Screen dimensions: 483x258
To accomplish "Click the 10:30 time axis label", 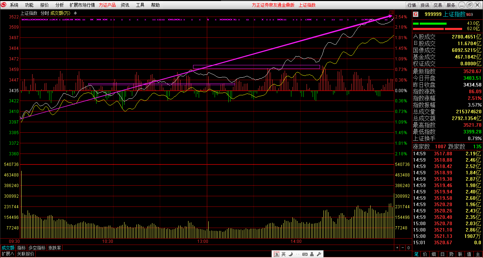I will pos(107,242).
